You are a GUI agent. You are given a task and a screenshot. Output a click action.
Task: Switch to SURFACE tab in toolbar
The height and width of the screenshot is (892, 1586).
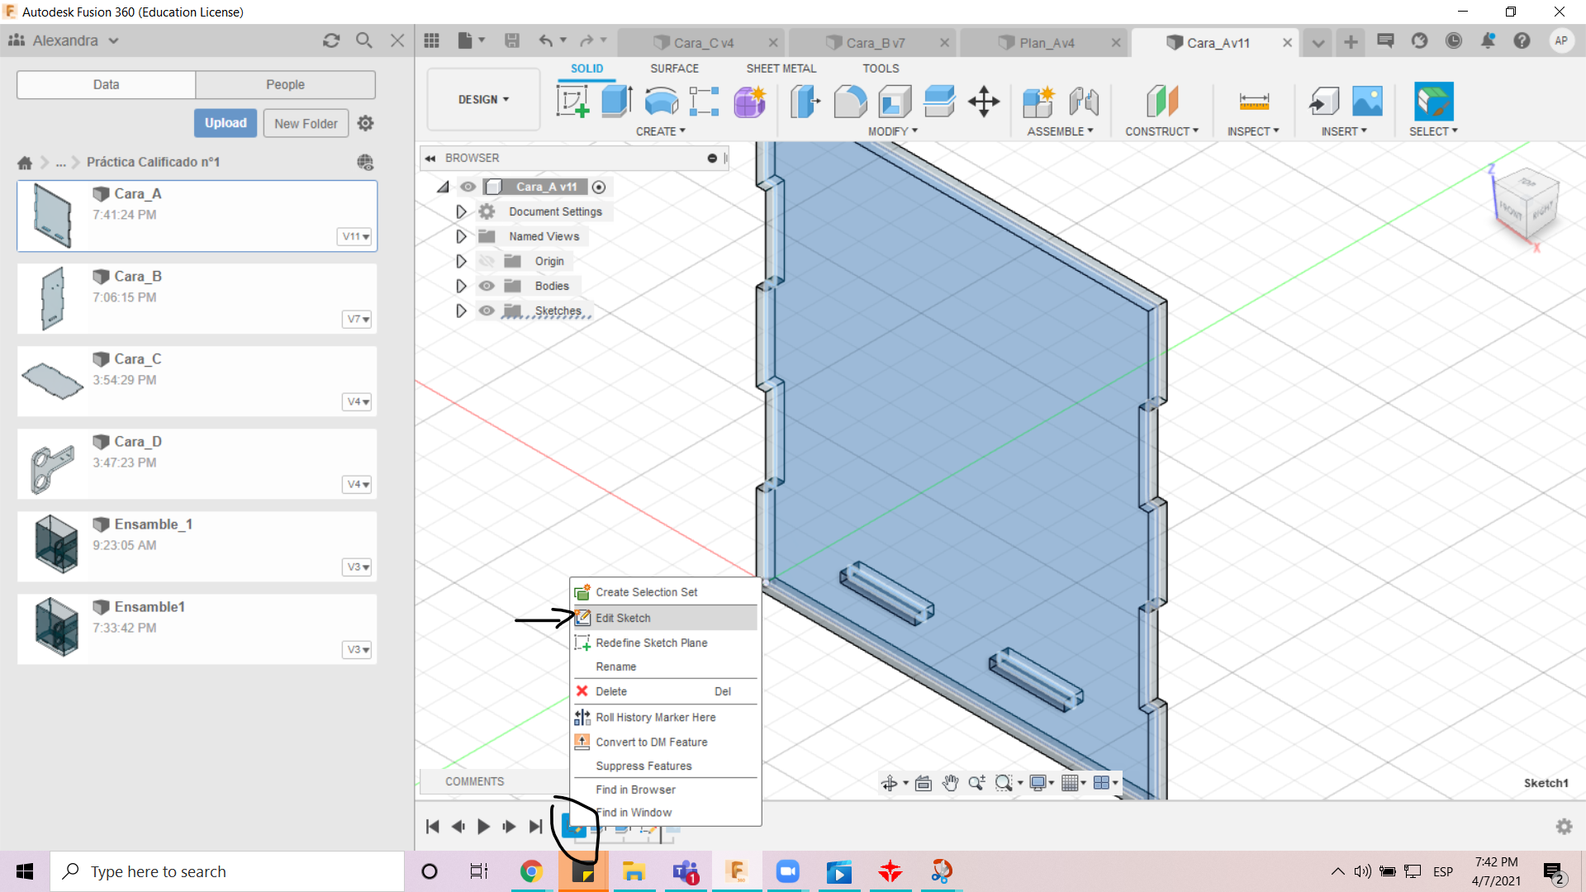click(x=674, y=68)
